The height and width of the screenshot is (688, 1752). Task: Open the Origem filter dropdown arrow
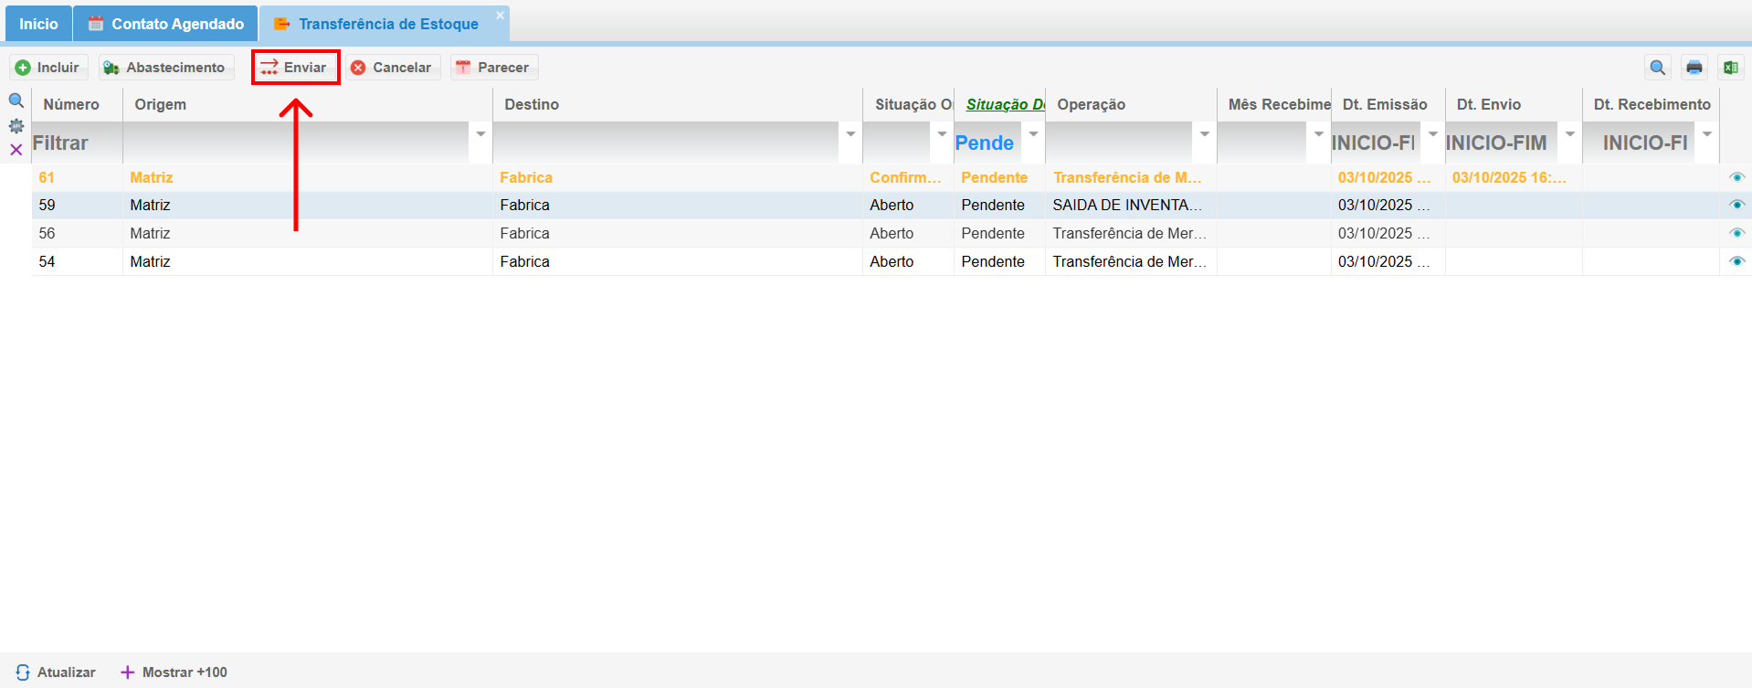tap(480, 134)
